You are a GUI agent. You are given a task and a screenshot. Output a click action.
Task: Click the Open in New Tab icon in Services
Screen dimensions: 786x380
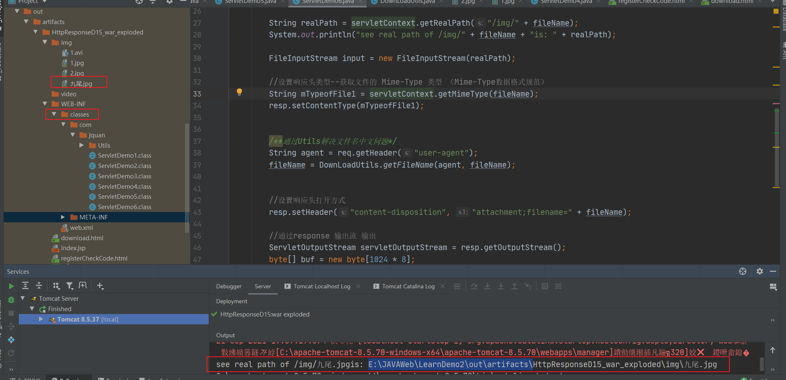83,286
